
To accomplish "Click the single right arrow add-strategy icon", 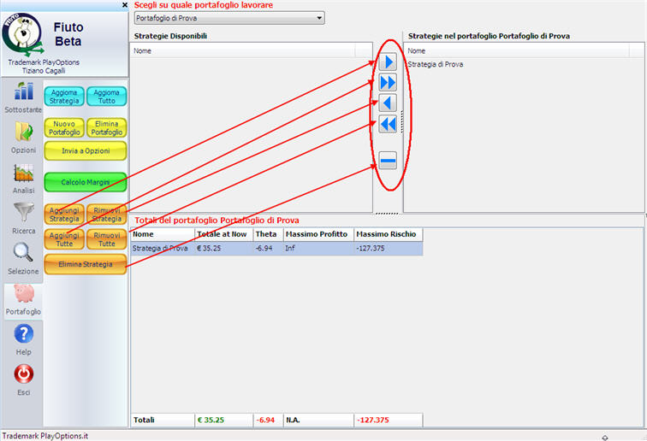I will (388, 62).
